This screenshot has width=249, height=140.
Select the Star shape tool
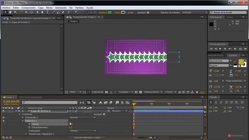tap(37, 12)
